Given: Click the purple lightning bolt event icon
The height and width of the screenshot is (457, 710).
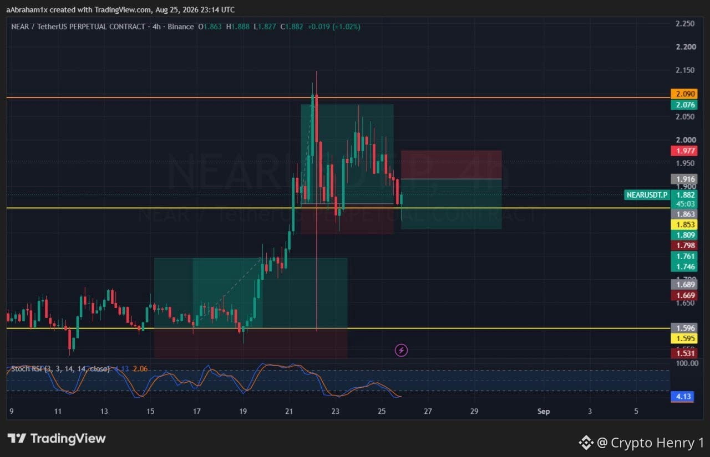Looking at the screenshot, I should click(x=402, y=350).
